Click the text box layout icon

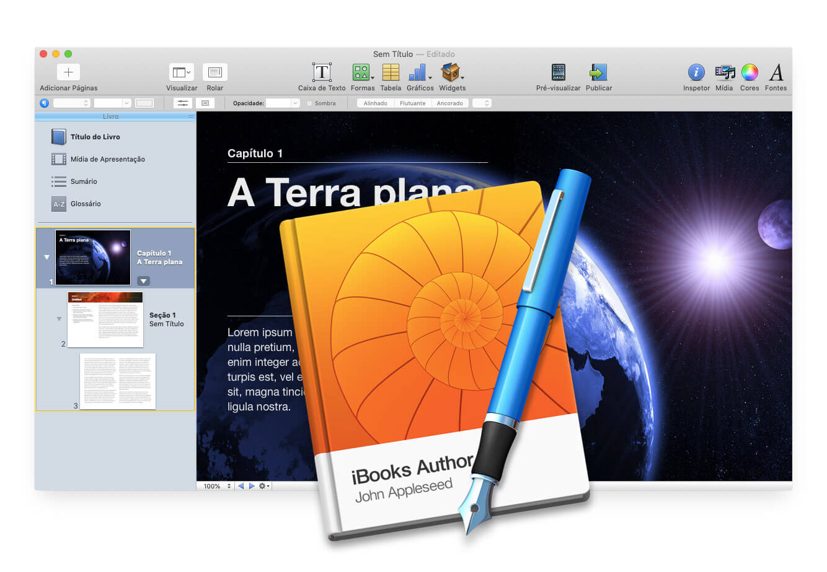point(205,103)
